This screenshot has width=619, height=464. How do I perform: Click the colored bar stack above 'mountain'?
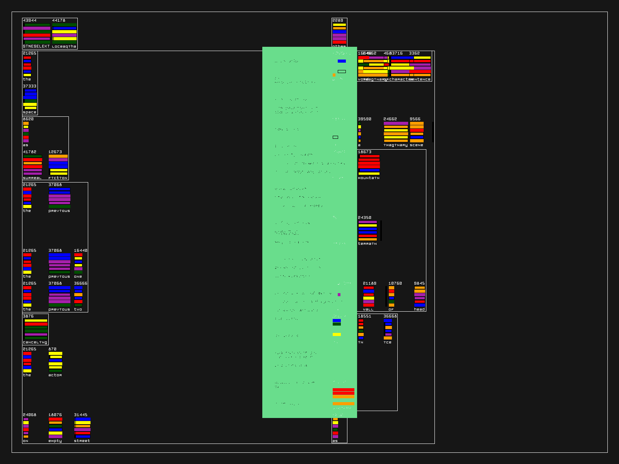pos(369,165)
